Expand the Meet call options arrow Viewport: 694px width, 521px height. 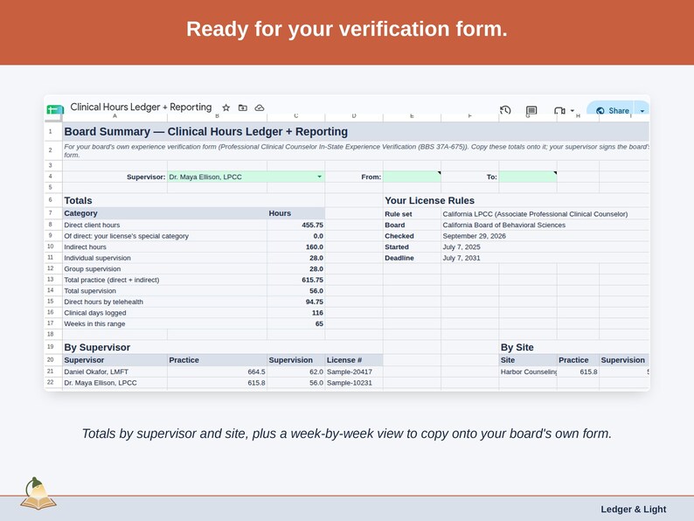coord(573,111)
